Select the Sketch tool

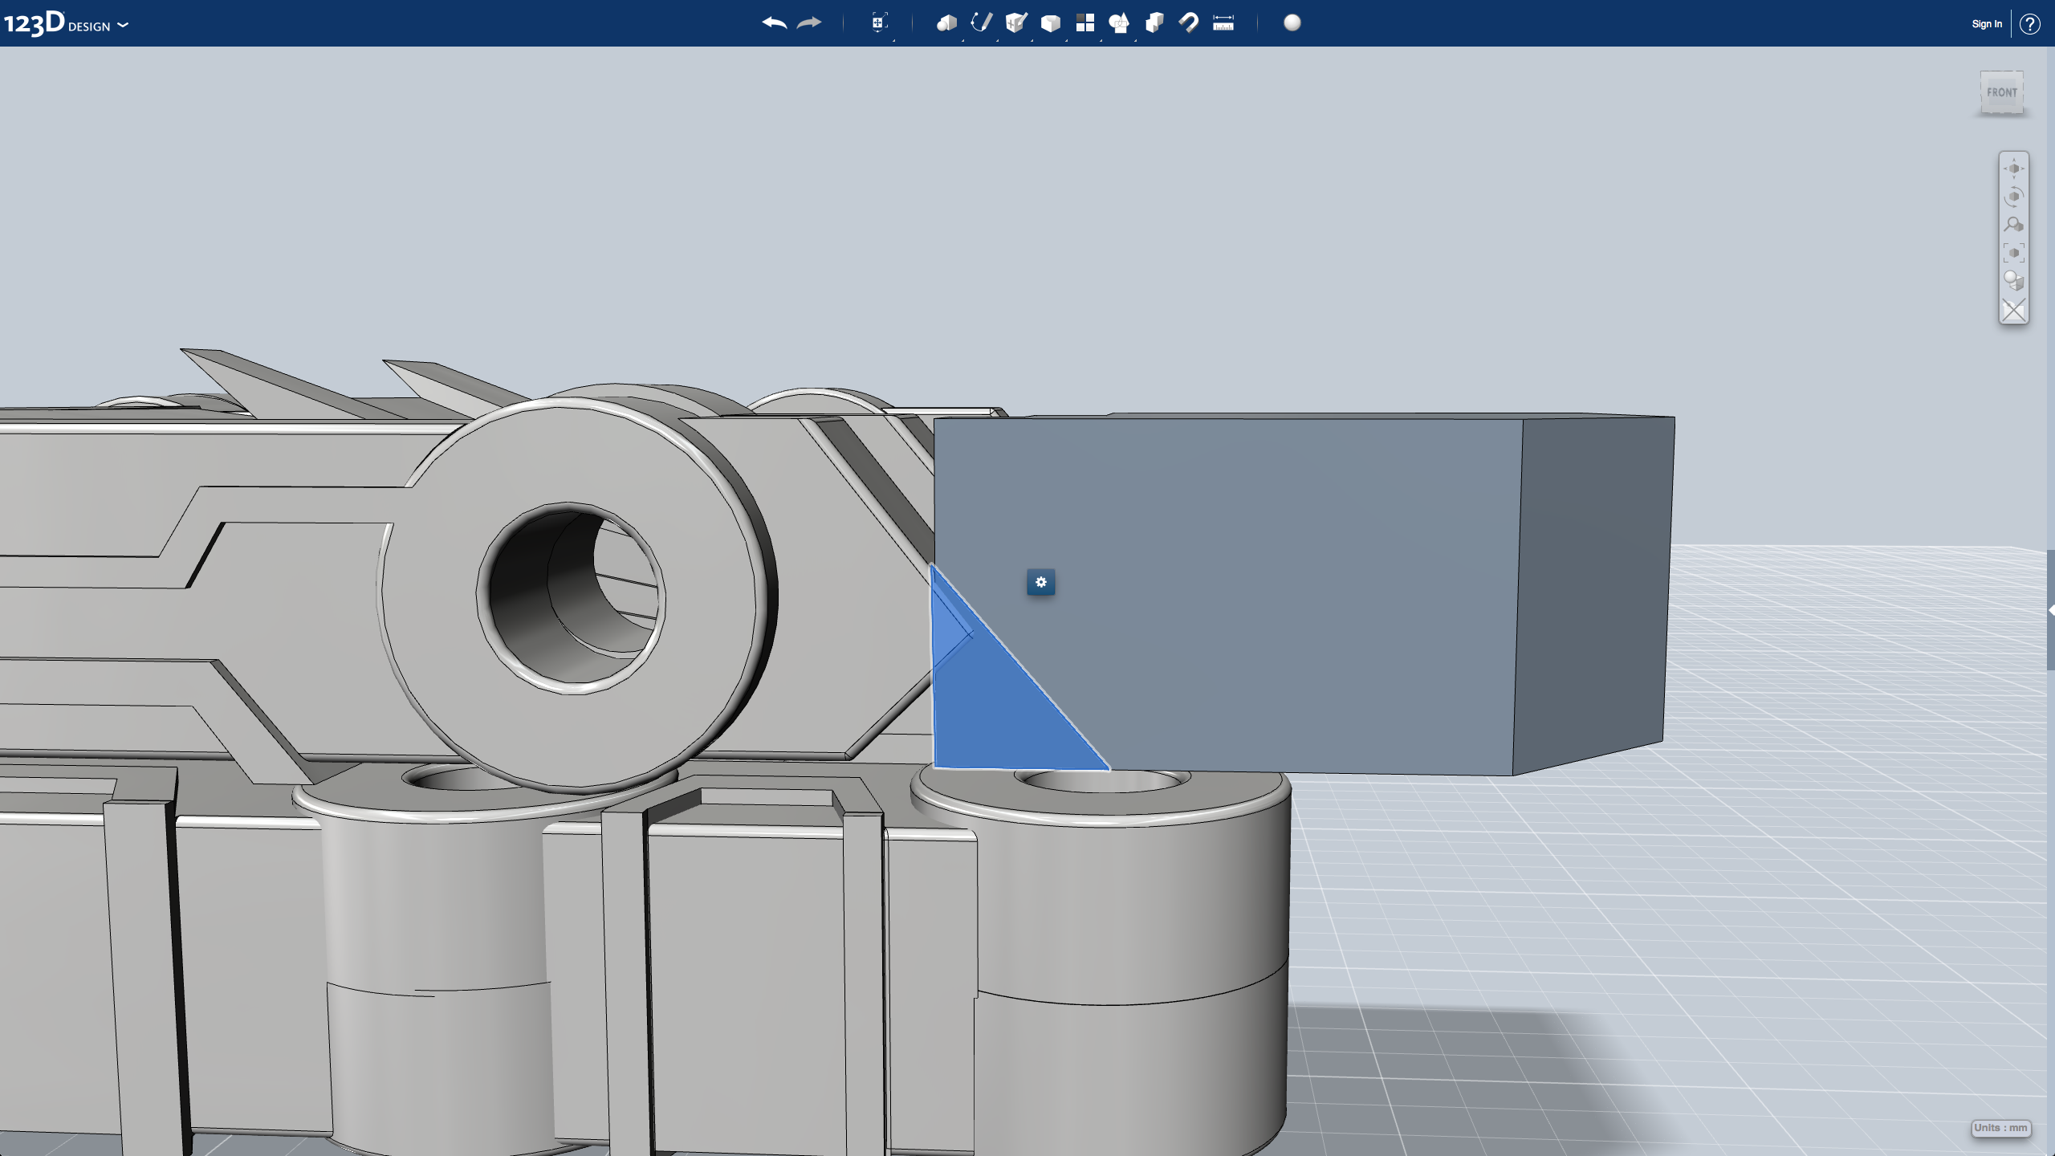pos(982,23)
